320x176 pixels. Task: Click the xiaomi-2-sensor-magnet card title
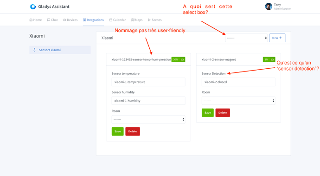click(218, 59)
